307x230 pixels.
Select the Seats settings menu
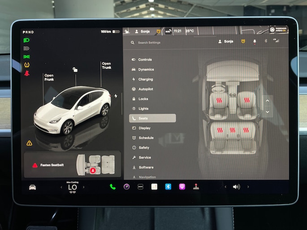[152, 118]
